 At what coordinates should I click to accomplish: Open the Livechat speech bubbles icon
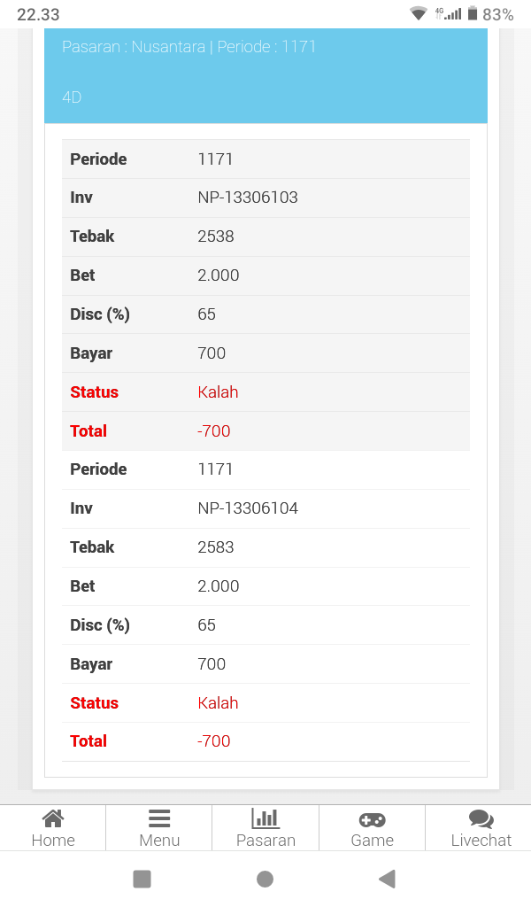pyautogui.click(x=481, y=819)
